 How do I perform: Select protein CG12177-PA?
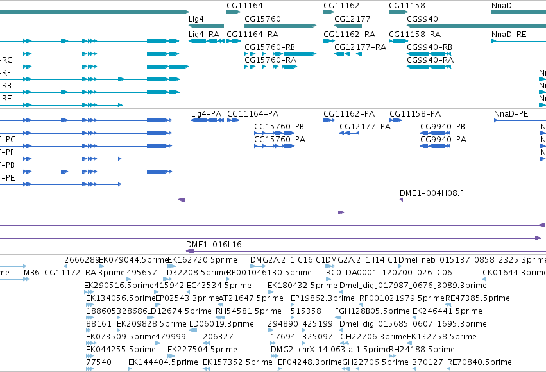pos(349,133)
